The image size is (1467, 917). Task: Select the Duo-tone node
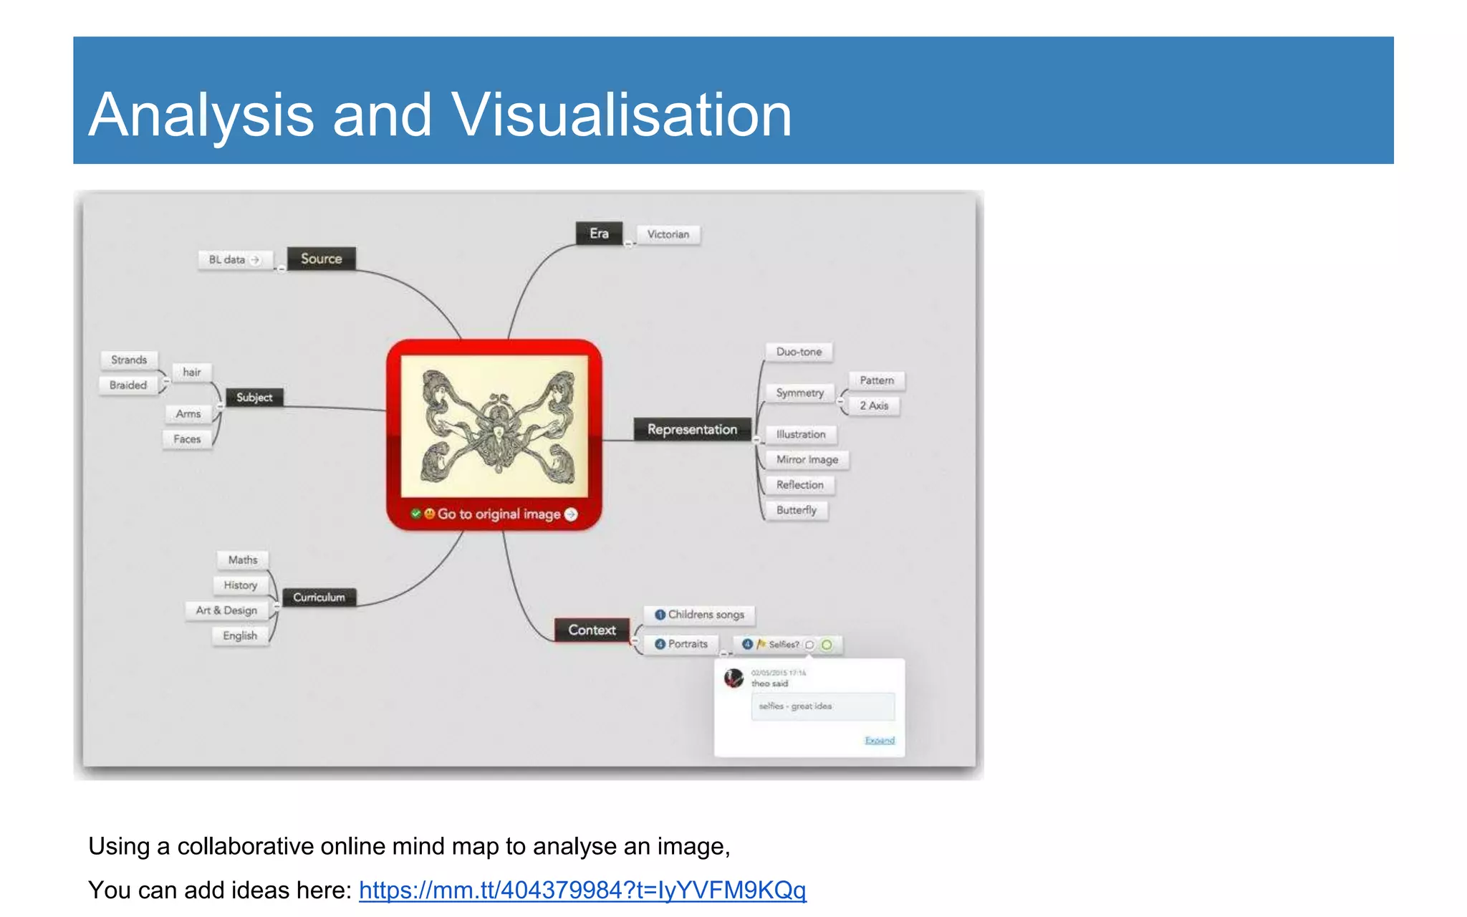click(799, 352)
